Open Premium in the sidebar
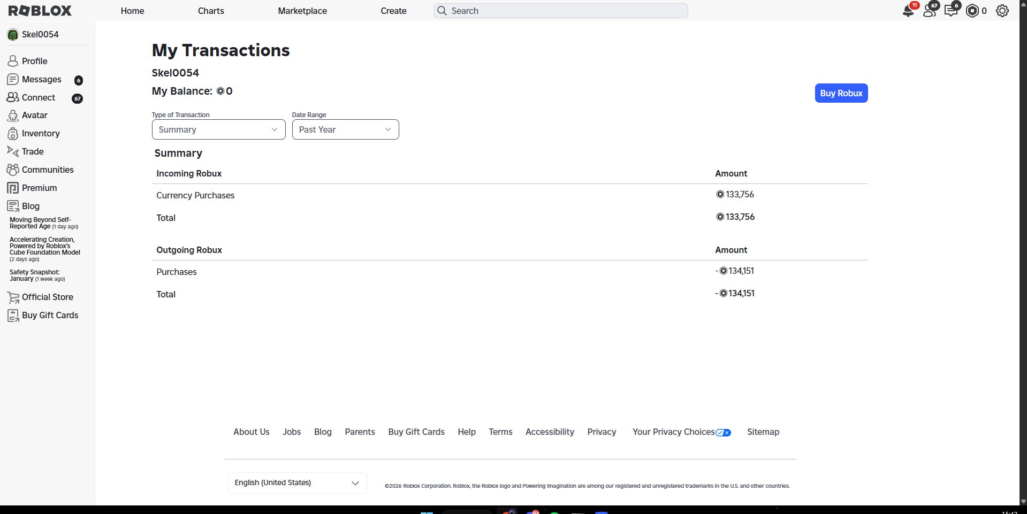 [x=39, y=188]
